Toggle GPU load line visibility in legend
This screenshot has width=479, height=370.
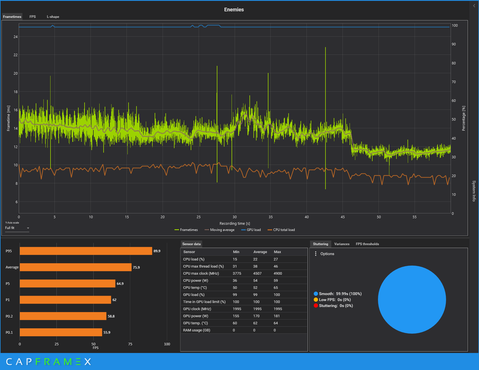(251, 230)
